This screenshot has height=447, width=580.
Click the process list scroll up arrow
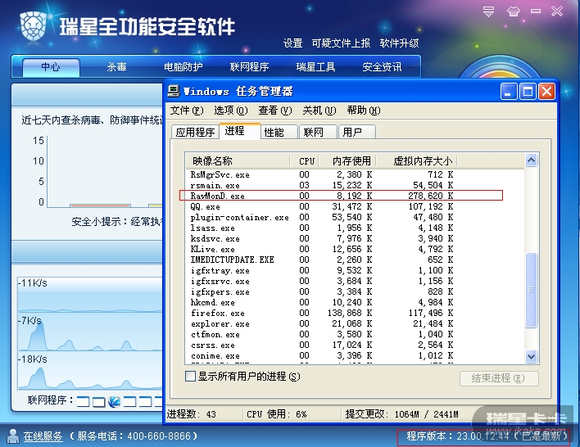click(x=531, y=160)
